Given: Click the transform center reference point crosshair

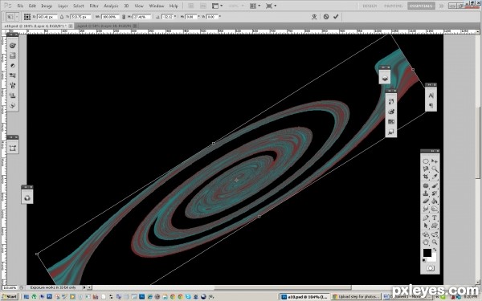Looking at the screenshot, I should tap(236, 180).
